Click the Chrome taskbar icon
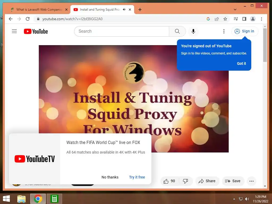 pos(38,199)
